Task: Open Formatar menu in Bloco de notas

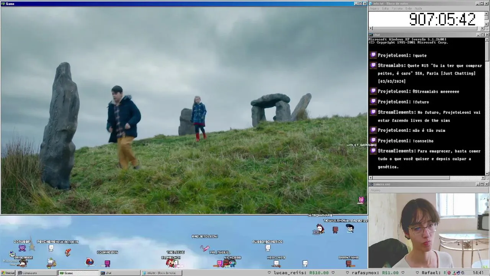Action: [x=397, y=8]
